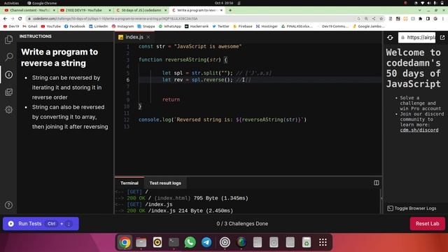
Task: Open the YouTube bookmark
Action: 51,27
